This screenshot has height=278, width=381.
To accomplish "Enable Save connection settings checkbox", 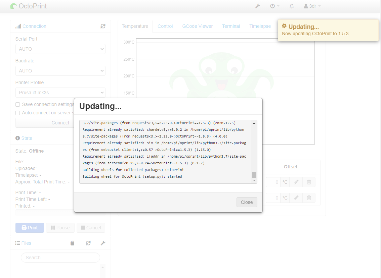I will tap(18, 105).
